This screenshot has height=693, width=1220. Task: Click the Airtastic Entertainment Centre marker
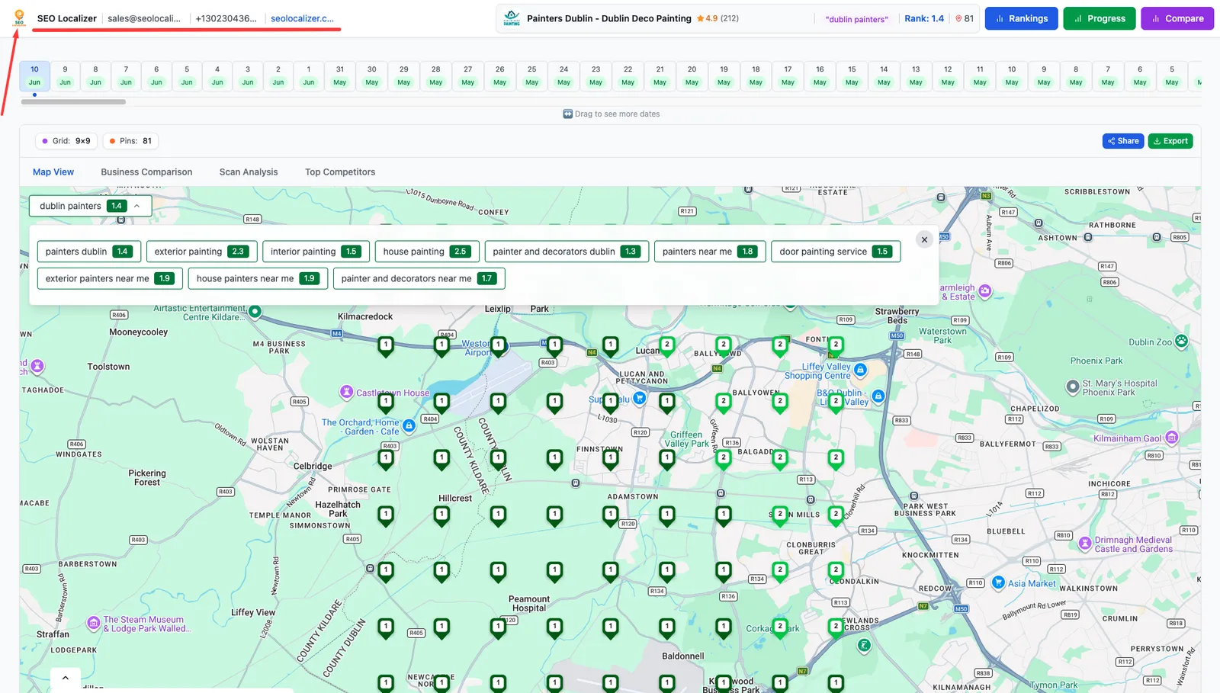[x=255, y=311]
